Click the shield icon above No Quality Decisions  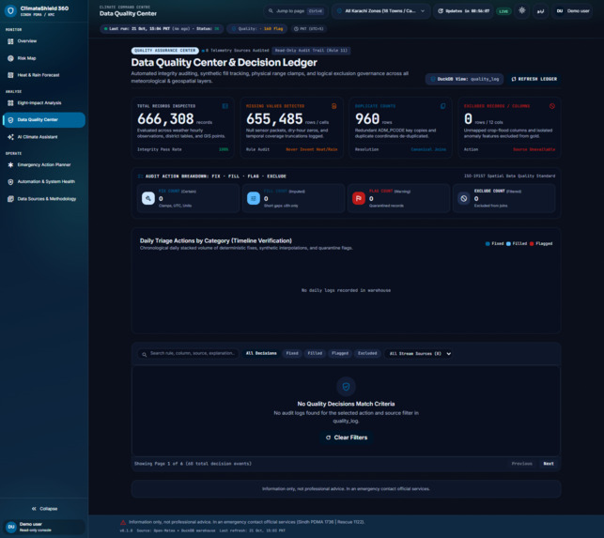point(346,387)
